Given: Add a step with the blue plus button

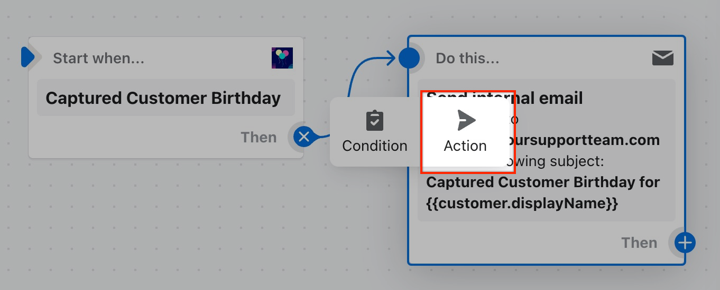Looking at the screenshot, I should tap(685, 243).
